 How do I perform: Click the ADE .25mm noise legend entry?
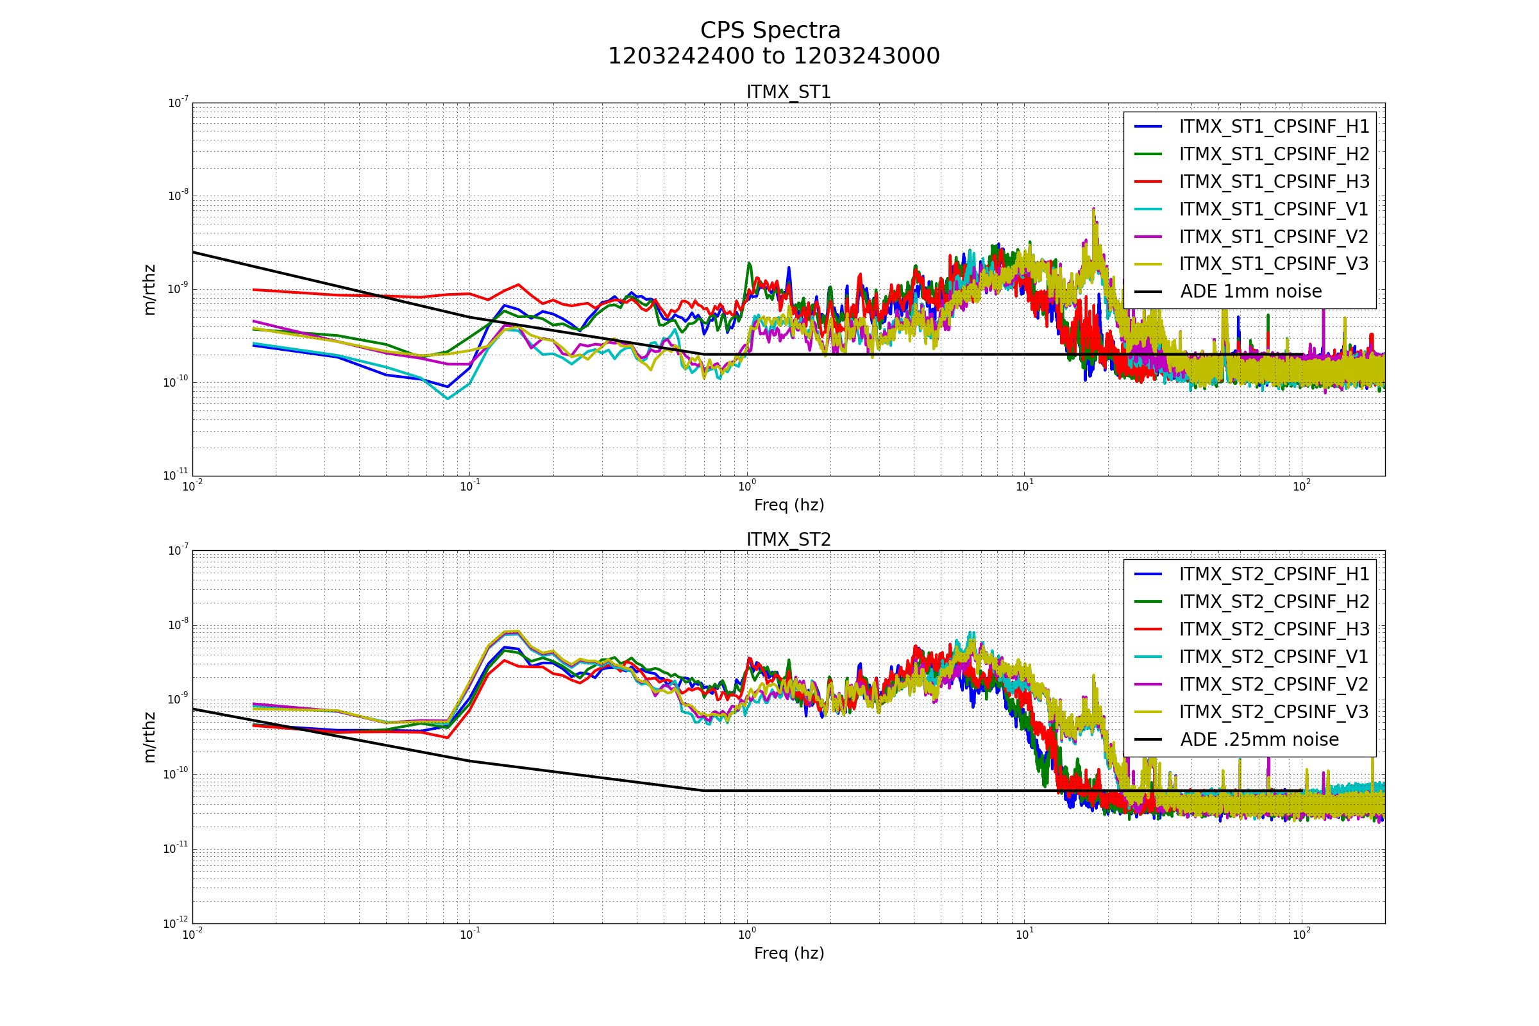tap(1259, 740)
